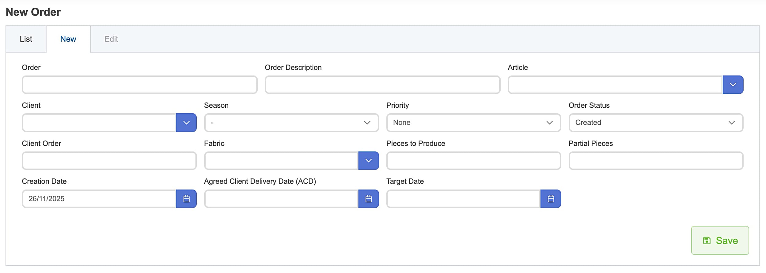Click the Partial Pieces input field

[656, 161]
